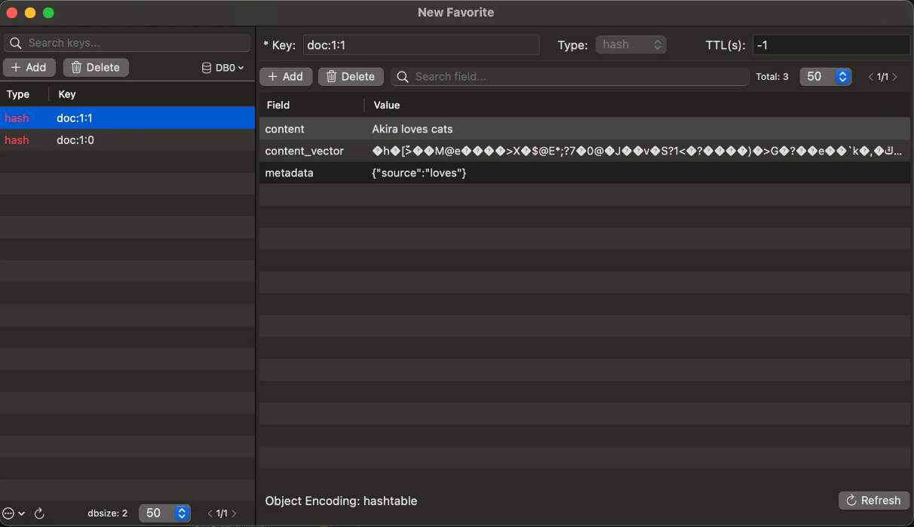The width and height of the screenshot is (914, 527).
Task: Select the doc:1:0 hash key
Action: point(75,140)
